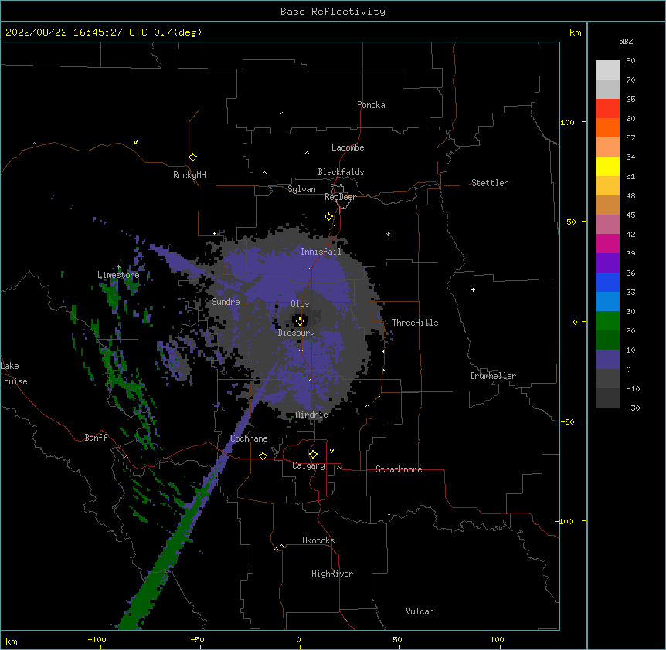This screenshot has width=666, height=650.
Task: Click the white asterisk marker east of Innisfail
Action: coord(388,234)
